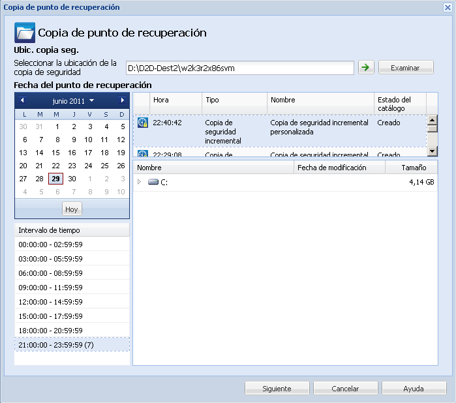Image resolution: width=456 pixels, height=403 pixels.
Task: Click the Cancelar button
Action: click(346, 388)
